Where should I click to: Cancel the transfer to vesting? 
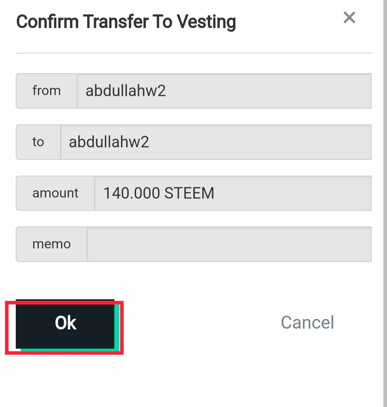click(x=307, y=322)
